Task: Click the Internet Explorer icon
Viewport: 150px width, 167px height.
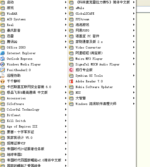Action: click(x=3, y=53)
